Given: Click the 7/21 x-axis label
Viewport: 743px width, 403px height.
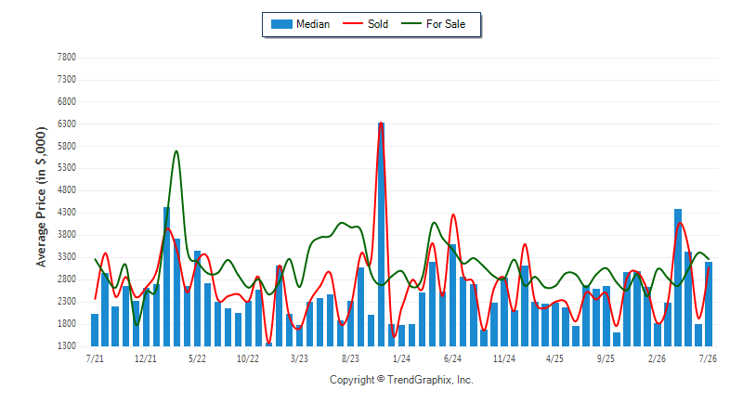Looking at the screenshot, I should tap(95, 358).
